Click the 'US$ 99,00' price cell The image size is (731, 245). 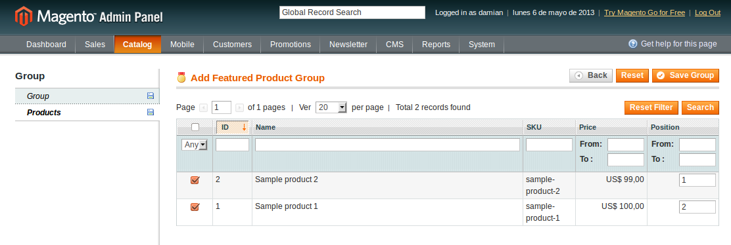(611, 185)
